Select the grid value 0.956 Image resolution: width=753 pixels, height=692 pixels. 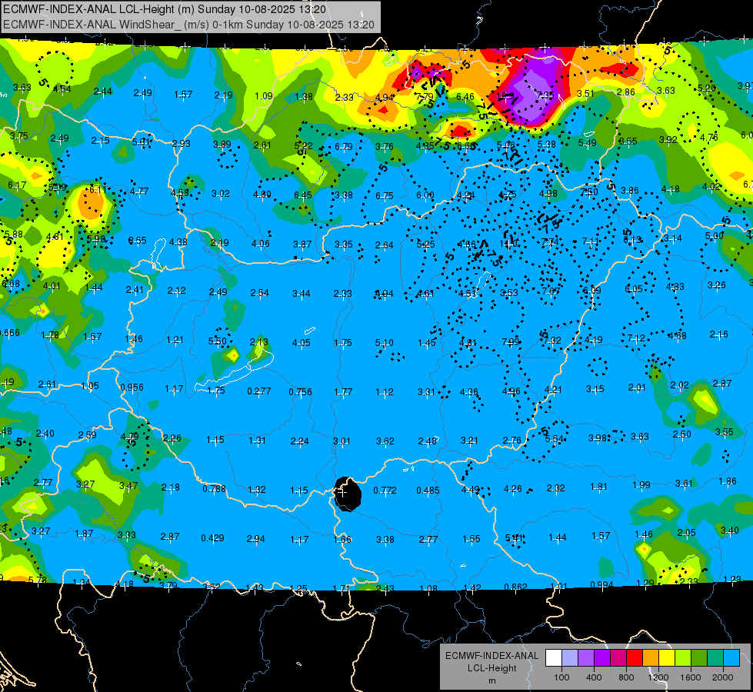pyautogui.click(x=132, y=388)
